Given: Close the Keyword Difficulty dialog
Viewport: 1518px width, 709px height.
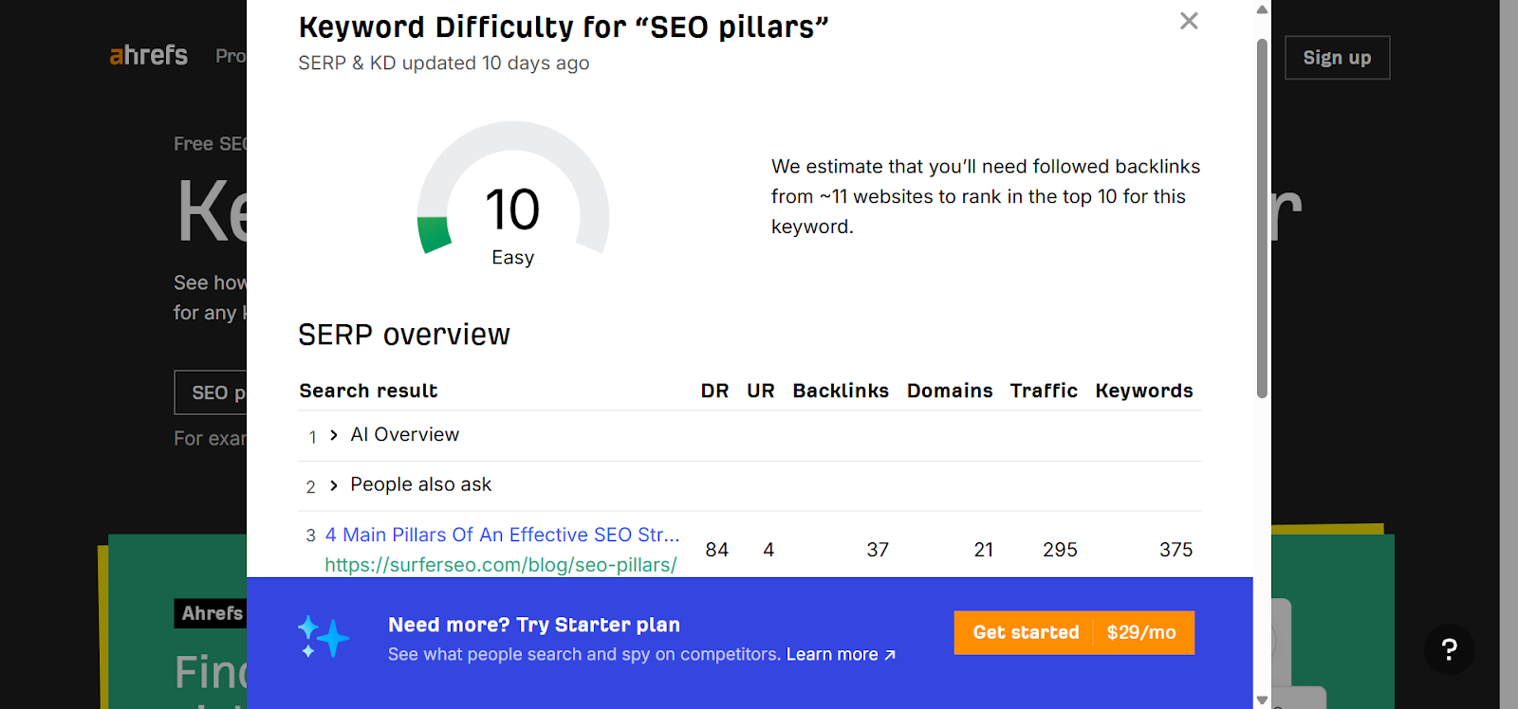Looking at the screenshot, I should click(1188, 20).
